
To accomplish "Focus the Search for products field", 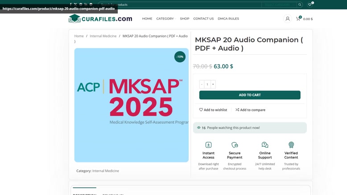I will point(180,4).
